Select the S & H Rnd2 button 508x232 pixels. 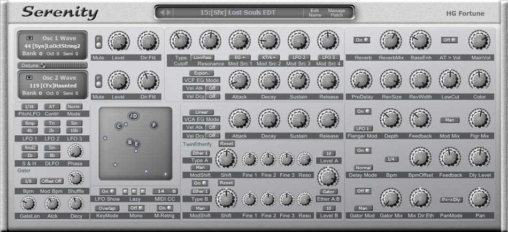tap(29, 148)
